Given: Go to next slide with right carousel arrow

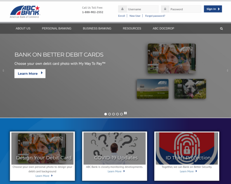Looking at the screenshot, I should (x=227, y=71).
